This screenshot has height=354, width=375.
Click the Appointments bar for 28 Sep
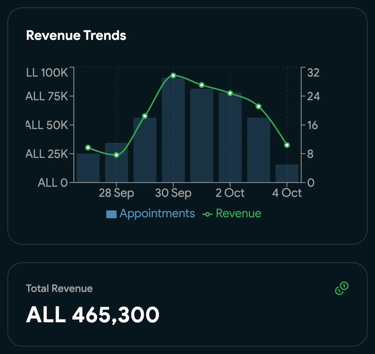tap(117, 163)
